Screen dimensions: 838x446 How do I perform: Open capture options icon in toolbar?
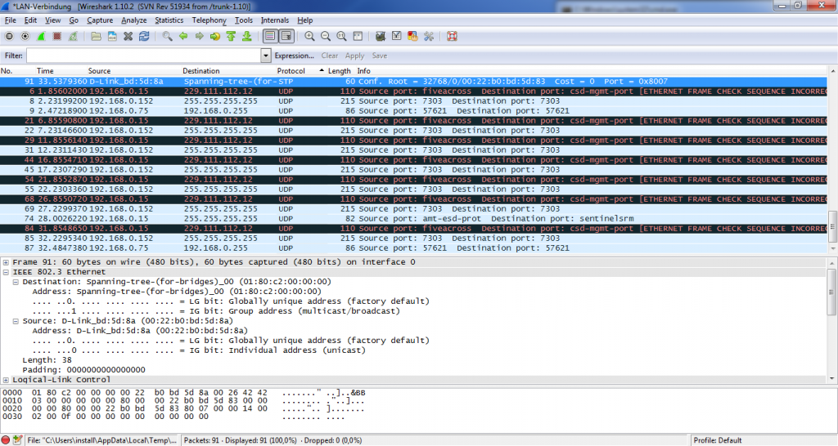click(25, 36)
